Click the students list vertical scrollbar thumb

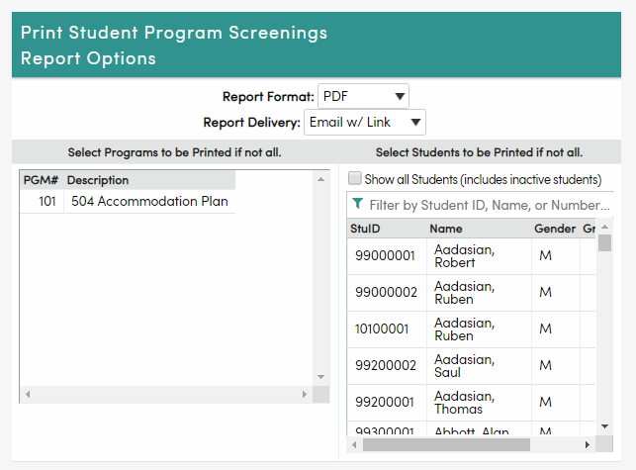[x=604, y=243]
